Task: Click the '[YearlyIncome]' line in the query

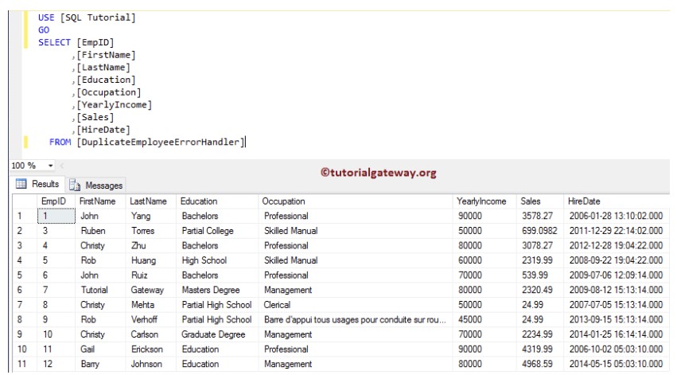Action: [x=114, y=105]
